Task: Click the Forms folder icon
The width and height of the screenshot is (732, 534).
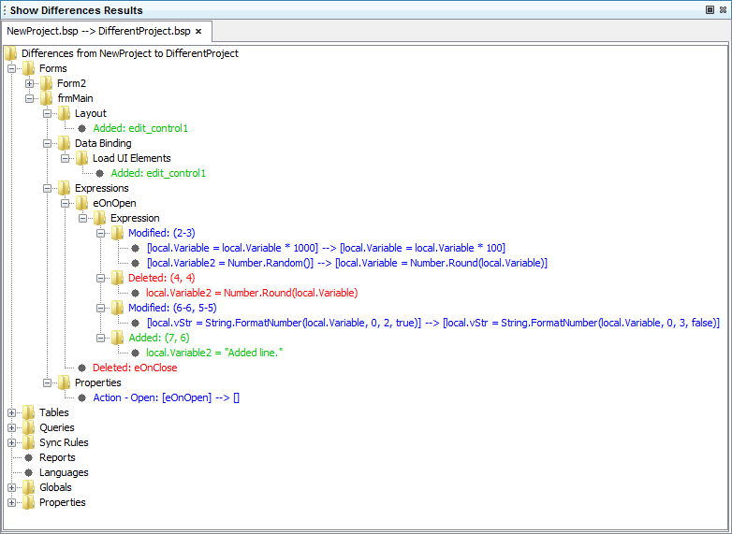Action: pos(28,68)
